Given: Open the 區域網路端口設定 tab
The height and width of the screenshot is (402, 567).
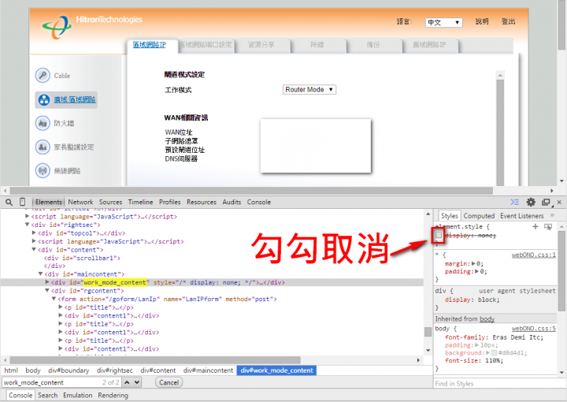Looking at the screenshot, I should (206, 45).
